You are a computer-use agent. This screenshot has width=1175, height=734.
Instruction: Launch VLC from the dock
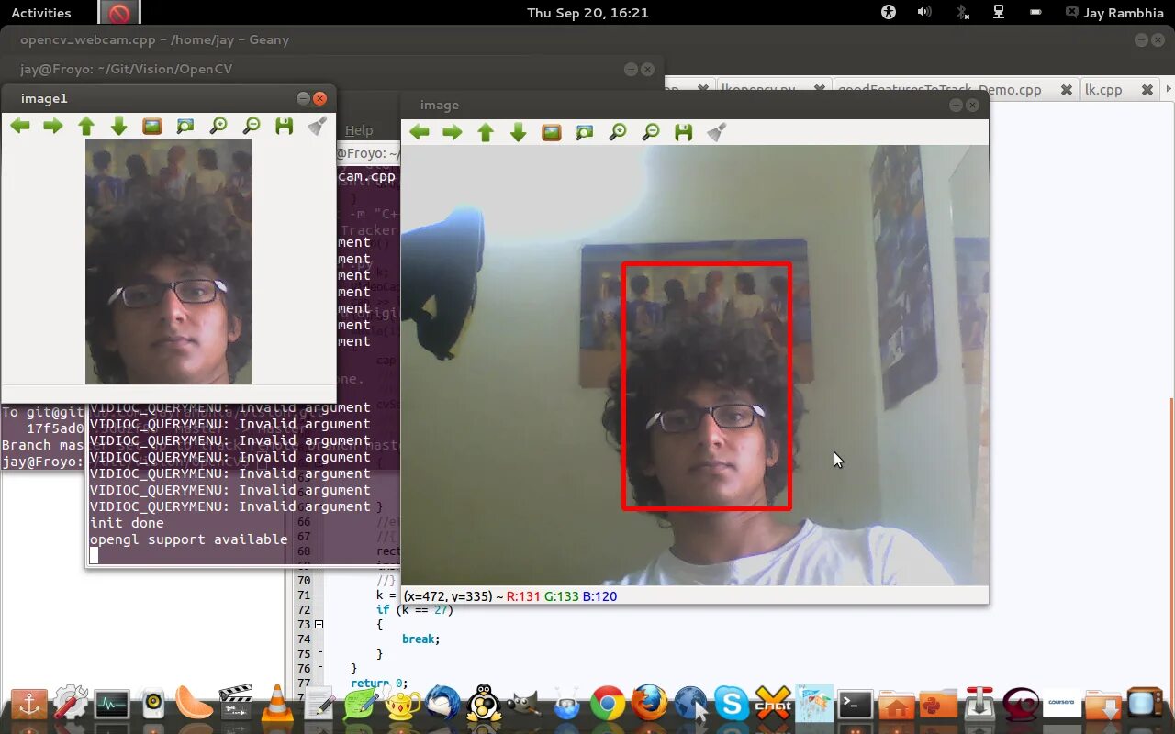click(x=277, y=704)
